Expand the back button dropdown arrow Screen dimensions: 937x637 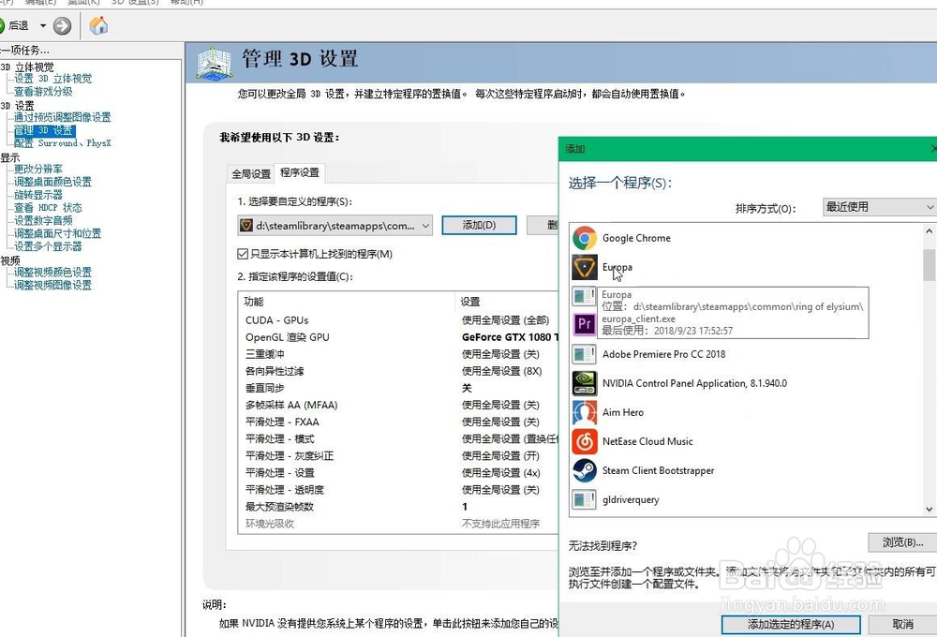click(43, 26)
